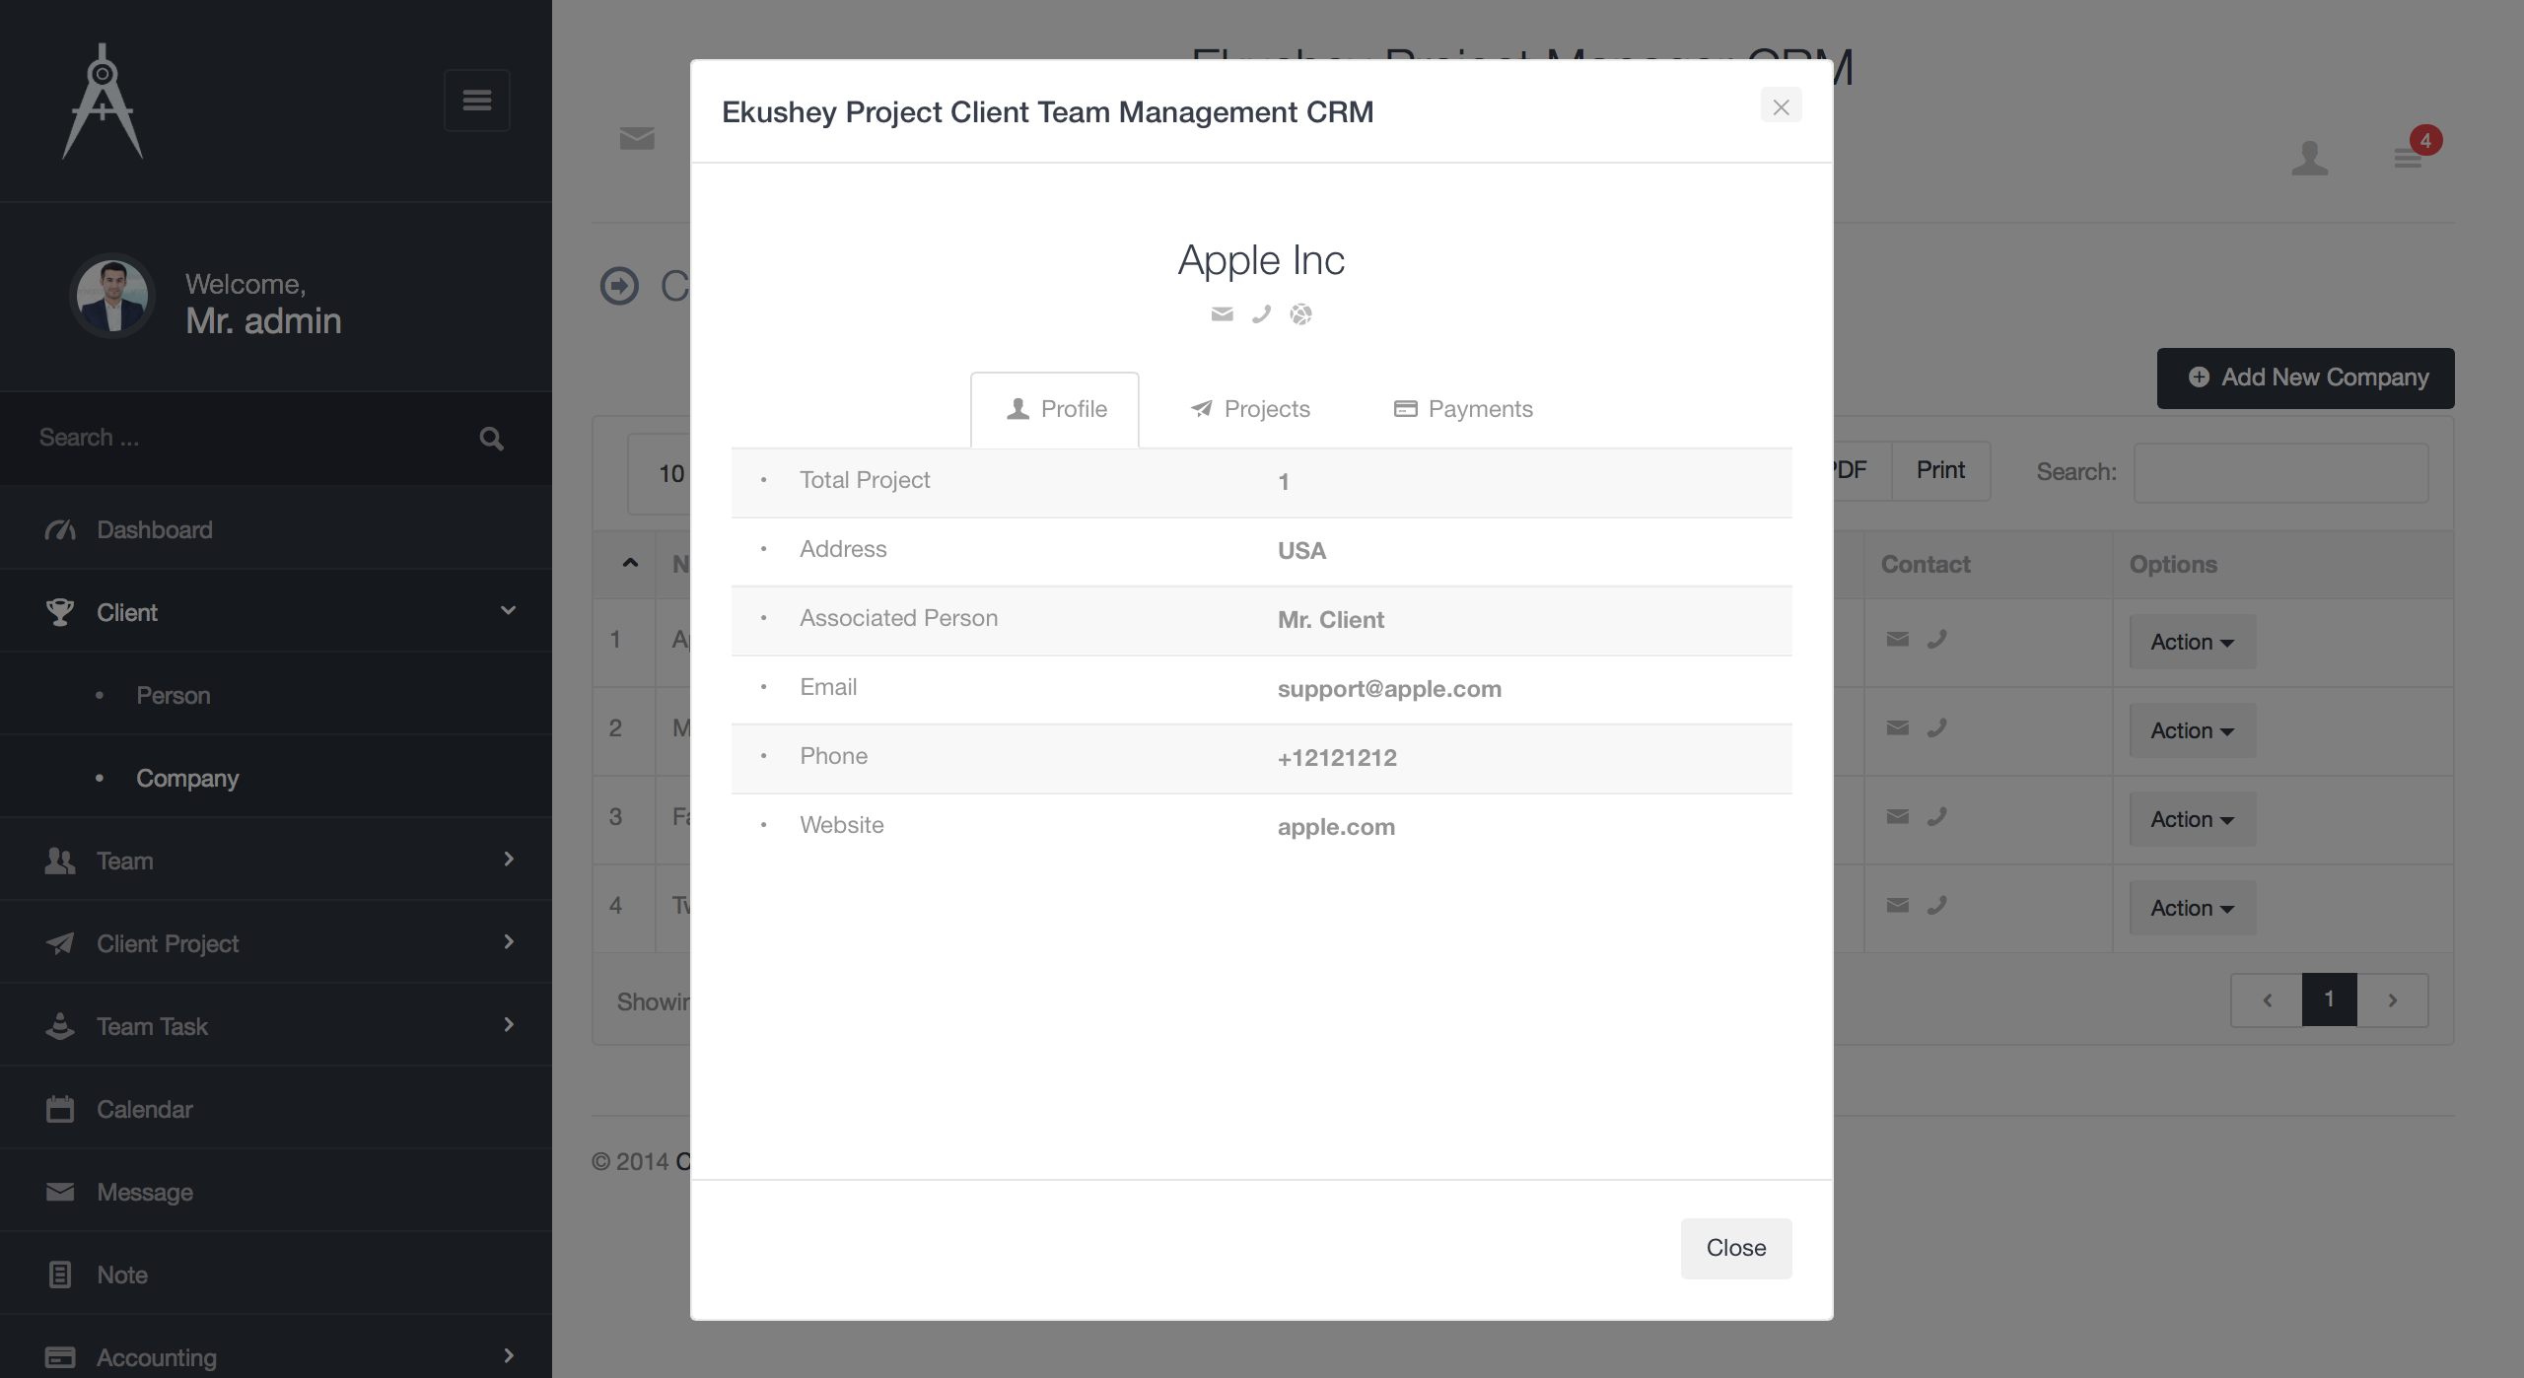The width and height of the screenshot is (2524, 1378).
Task: Toggle sidebar with hamburger menu icon
Action: (x=477, y=101)
